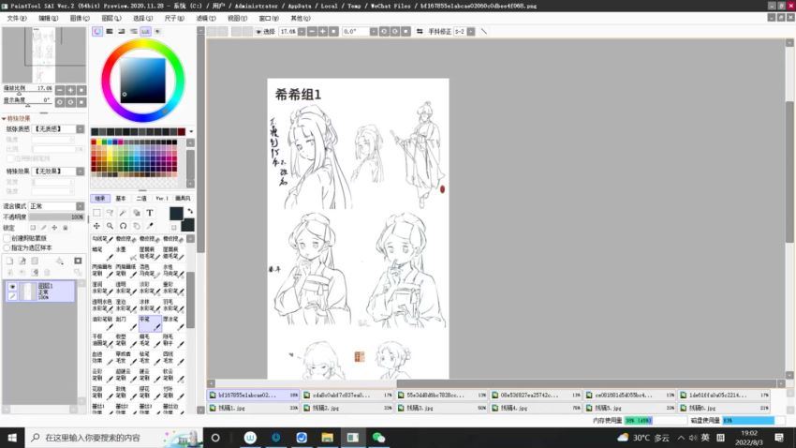796x448 pixels.
Task: Toggle the scratchpad panel icon
Action: click(x=158, y=32)
